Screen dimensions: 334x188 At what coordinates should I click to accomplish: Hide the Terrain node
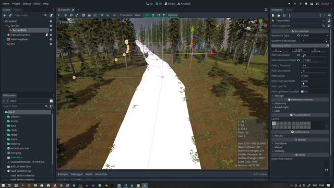51,26
